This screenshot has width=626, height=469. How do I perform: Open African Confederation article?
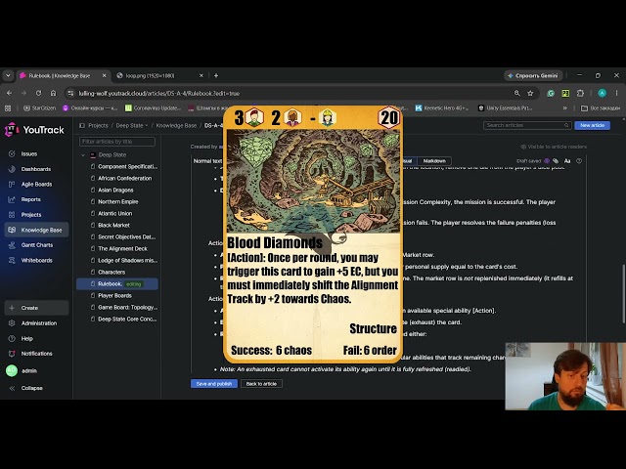(x=124, y=178)
